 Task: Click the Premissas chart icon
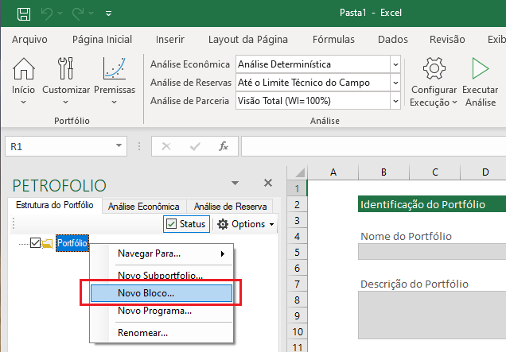coord(115,71)
